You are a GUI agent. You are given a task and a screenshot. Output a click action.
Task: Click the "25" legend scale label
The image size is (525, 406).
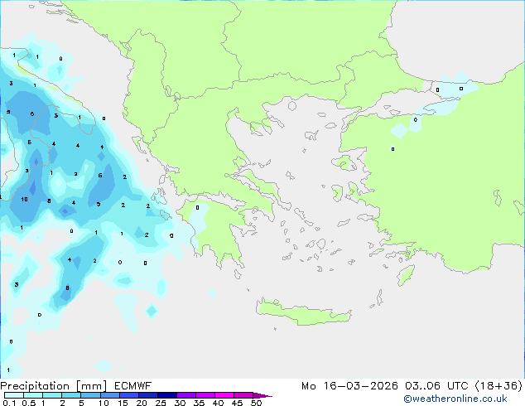point(161,403)
